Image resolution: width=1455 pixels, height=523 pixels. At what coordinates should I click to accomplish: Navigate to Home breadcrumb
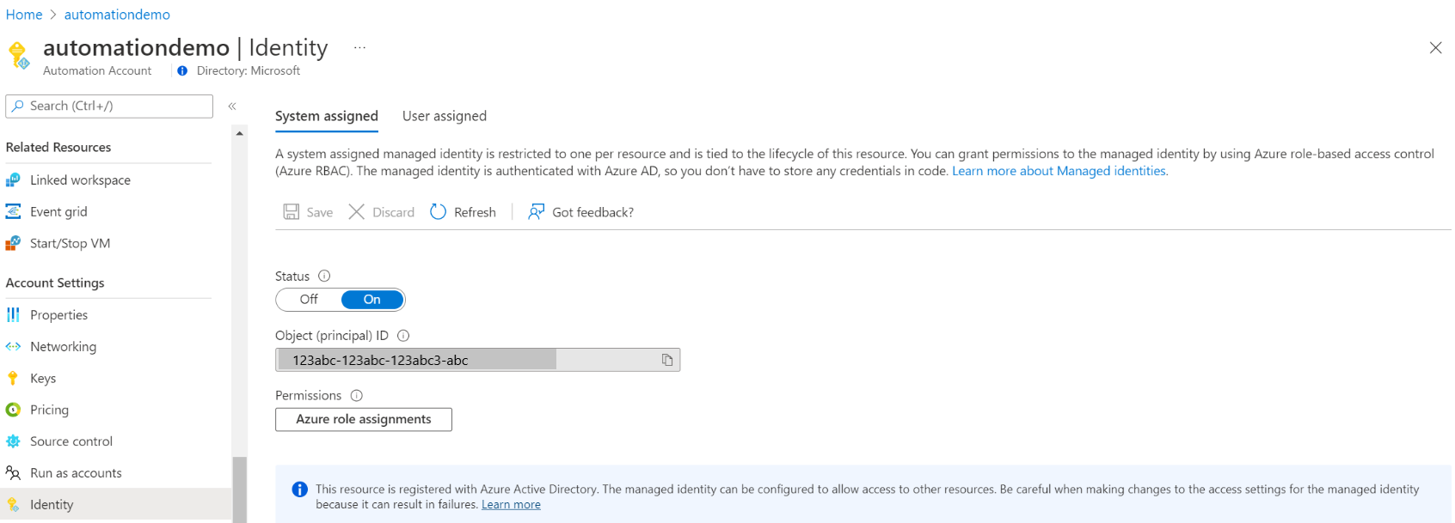pyautogui.click(x=24, y=15)
